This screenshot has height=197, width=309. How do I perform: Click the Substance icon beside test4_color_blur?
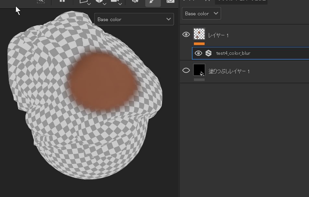(x=208, y=53)
